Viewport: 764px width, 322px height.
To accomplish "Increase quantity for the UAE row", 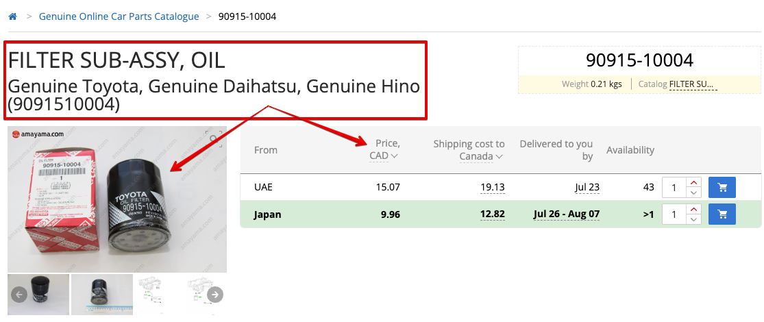I will (x=693, y=182).
